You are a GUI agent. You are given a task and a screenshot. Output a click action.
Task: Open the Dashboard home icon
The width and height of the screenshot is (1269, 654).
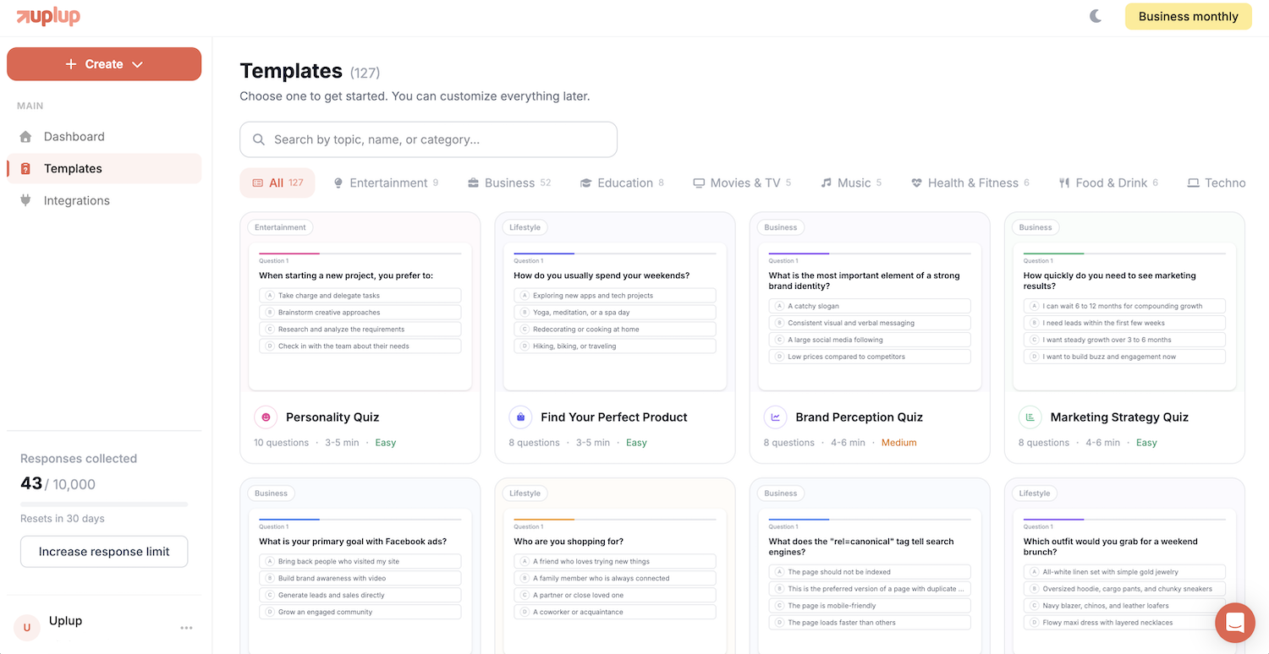click(x=25, y=137)
